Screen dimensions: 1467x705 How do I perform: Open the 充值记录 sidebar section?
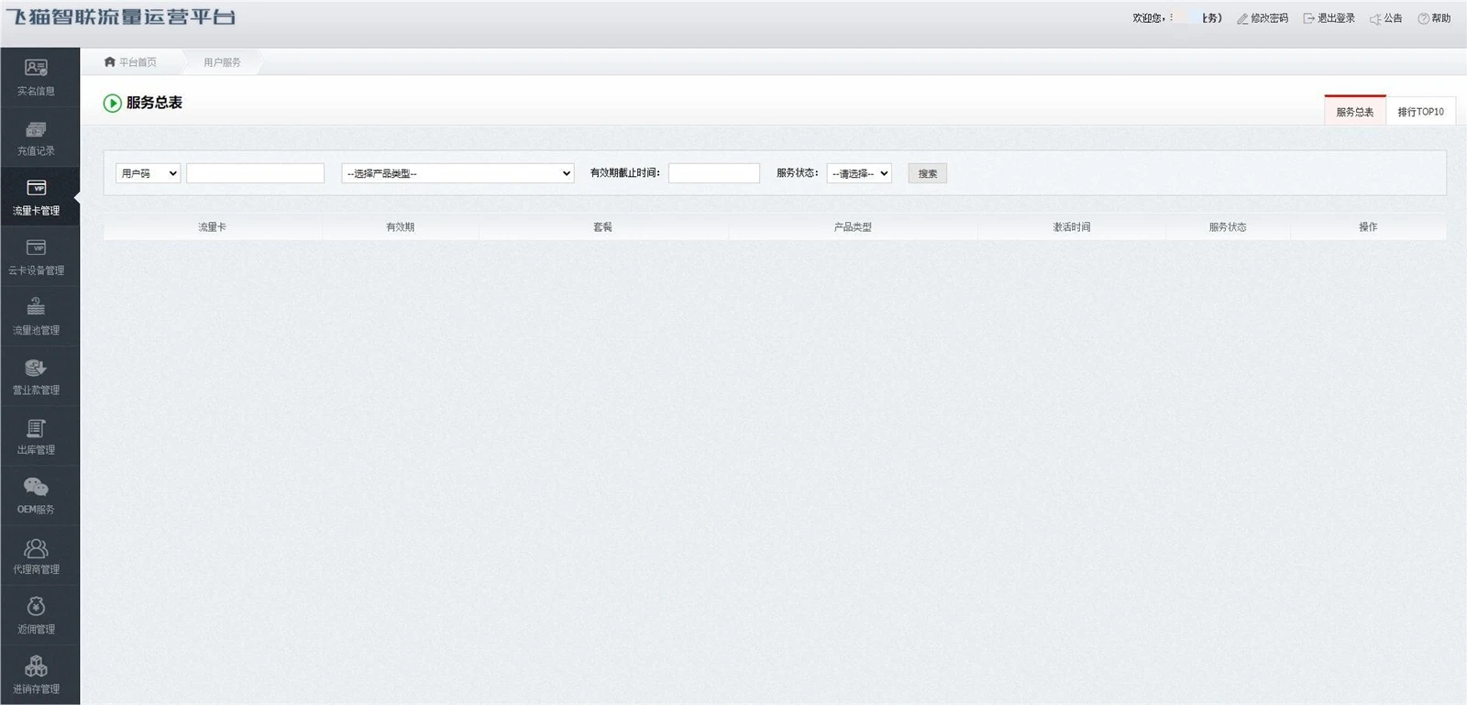[x=36, y=138]
